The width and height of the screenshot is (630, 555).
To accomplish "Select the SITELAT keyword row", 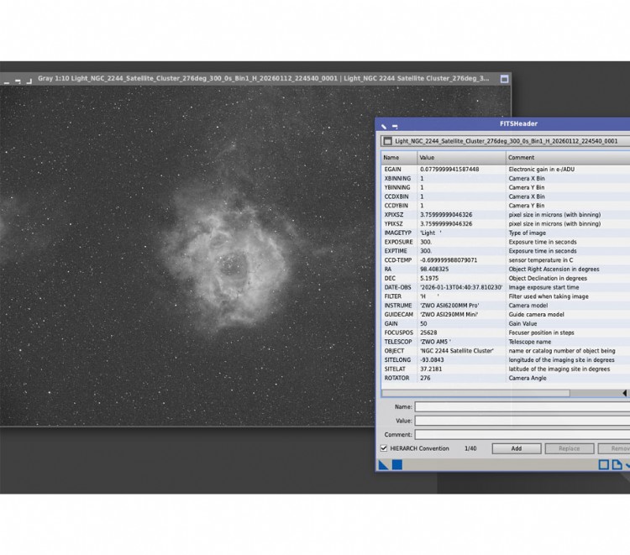I will pos(506,369).
